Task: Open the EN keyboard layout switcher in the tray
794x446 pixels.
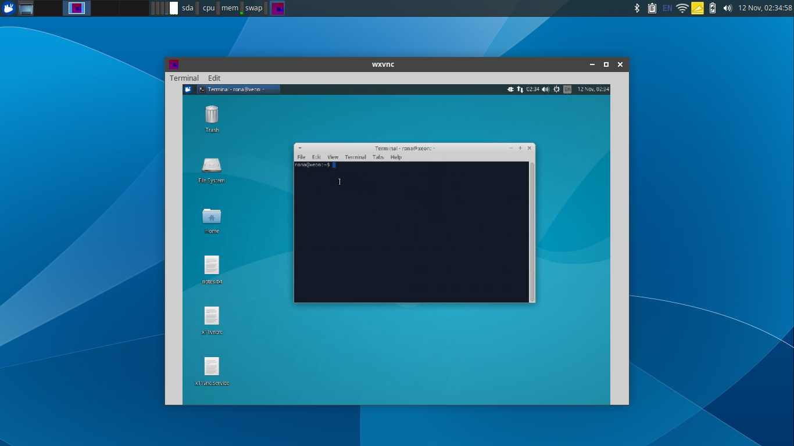Action: coord(667,8)
